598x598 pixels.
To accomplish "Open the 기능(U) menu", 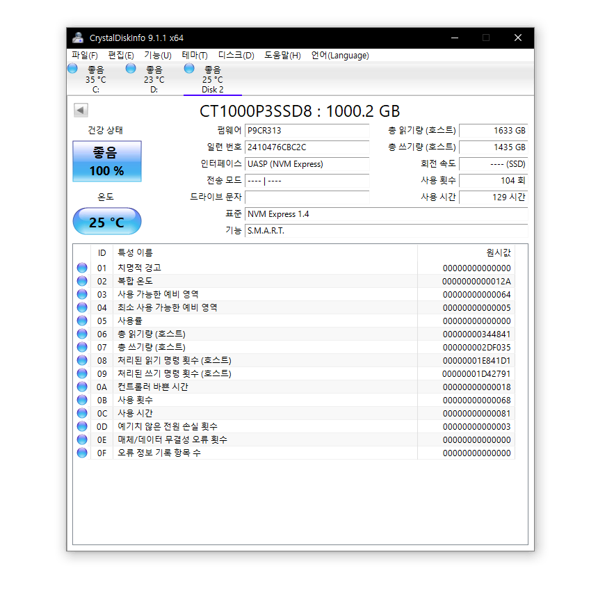I will (158, 56).
